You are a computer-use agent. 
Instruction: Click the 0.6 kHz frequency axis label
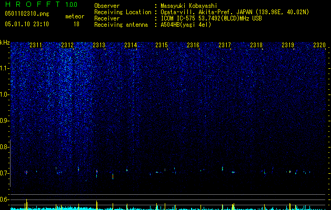pyautogui.click(x=4, y=199)
